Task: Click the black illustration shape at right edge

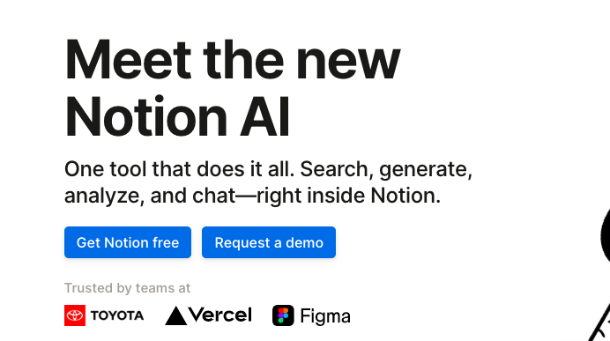Action: tap(605, 236)
